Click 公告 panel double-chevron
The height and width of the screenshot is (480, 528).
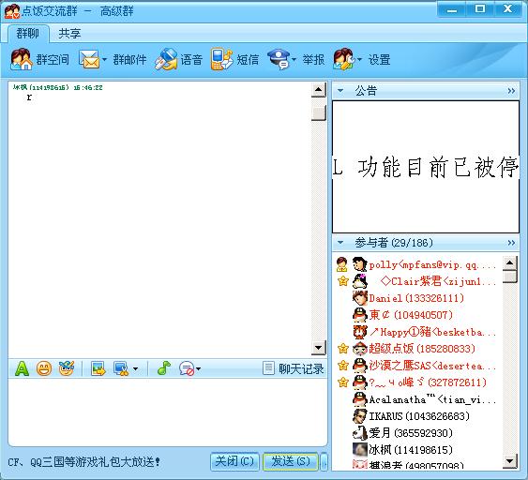click(x=511, y=91)
